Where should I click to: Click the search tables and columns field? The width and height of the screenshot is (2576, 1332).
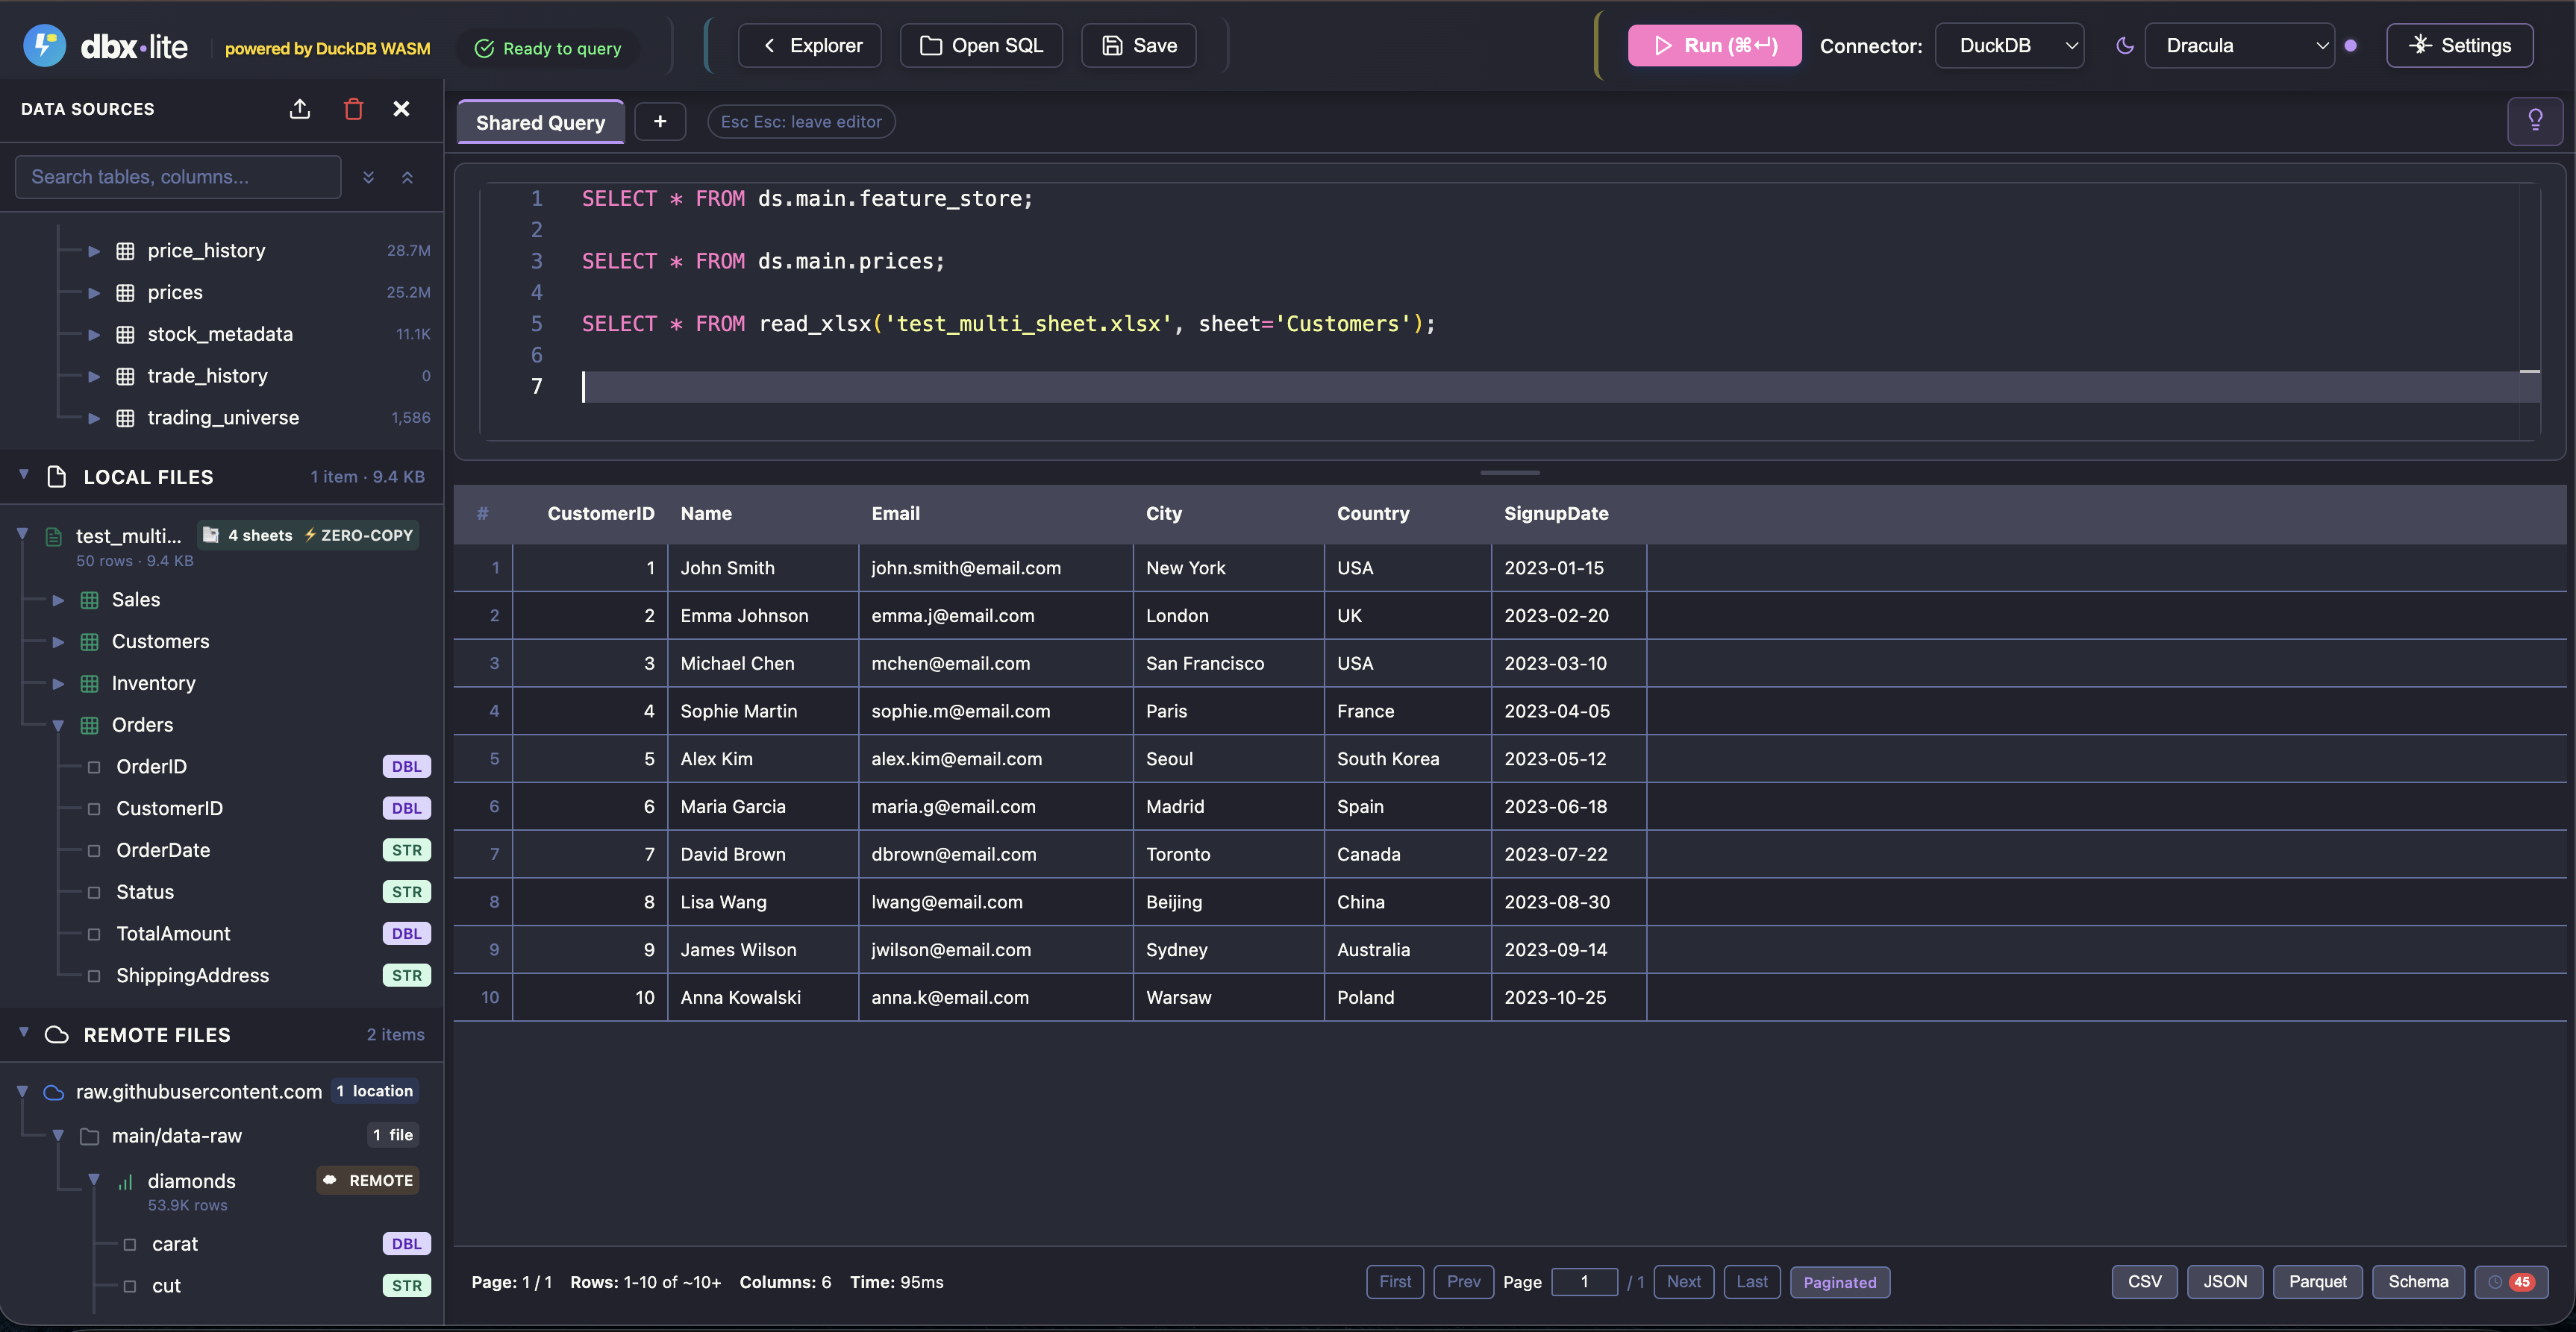pos(178,177)
